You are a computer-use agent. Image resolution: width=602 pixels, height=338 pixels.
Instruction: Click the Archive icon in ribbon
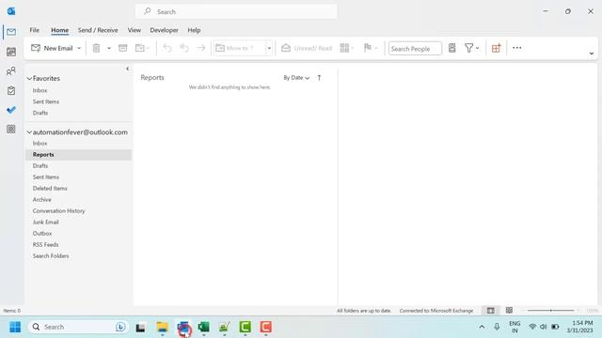[123, 48]
